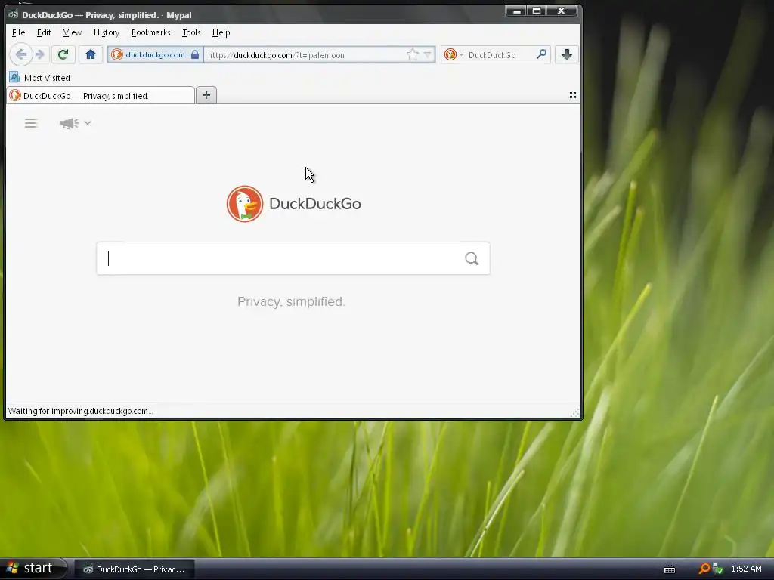Open the Most Visited bookmarks folder
This screenshot has width=774, height=580.
click(x=40, y=78)
